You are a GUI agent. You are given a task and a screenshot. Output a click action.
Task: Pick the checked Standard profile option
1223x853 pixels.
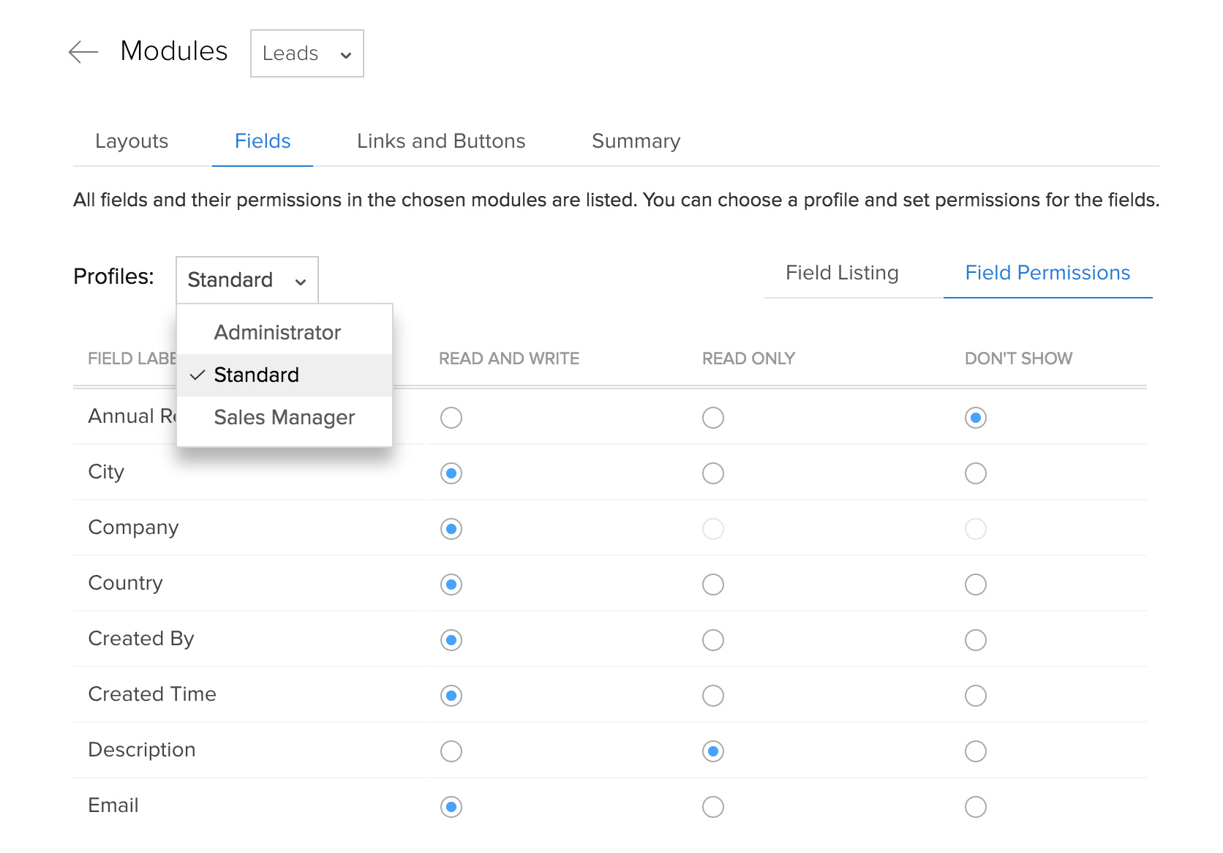(x=256, y=375)
